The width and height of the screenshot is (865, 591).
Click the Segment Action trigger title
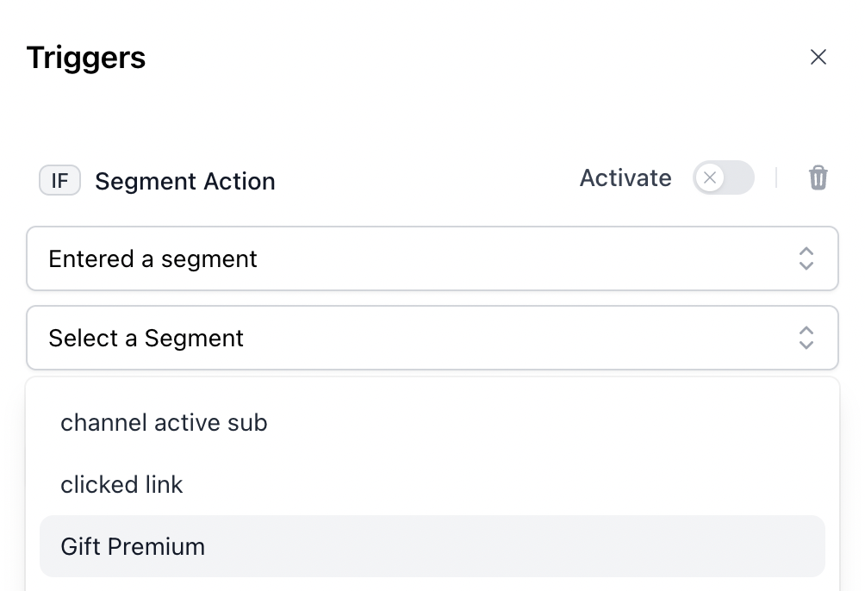185,181
